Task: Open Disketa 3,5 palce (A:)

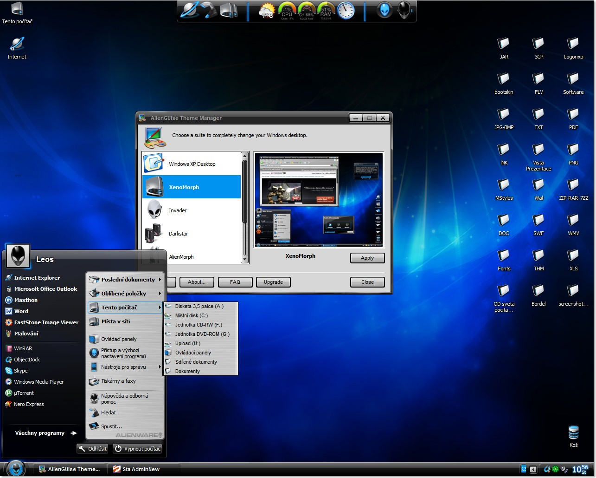Action: (200, 306)
